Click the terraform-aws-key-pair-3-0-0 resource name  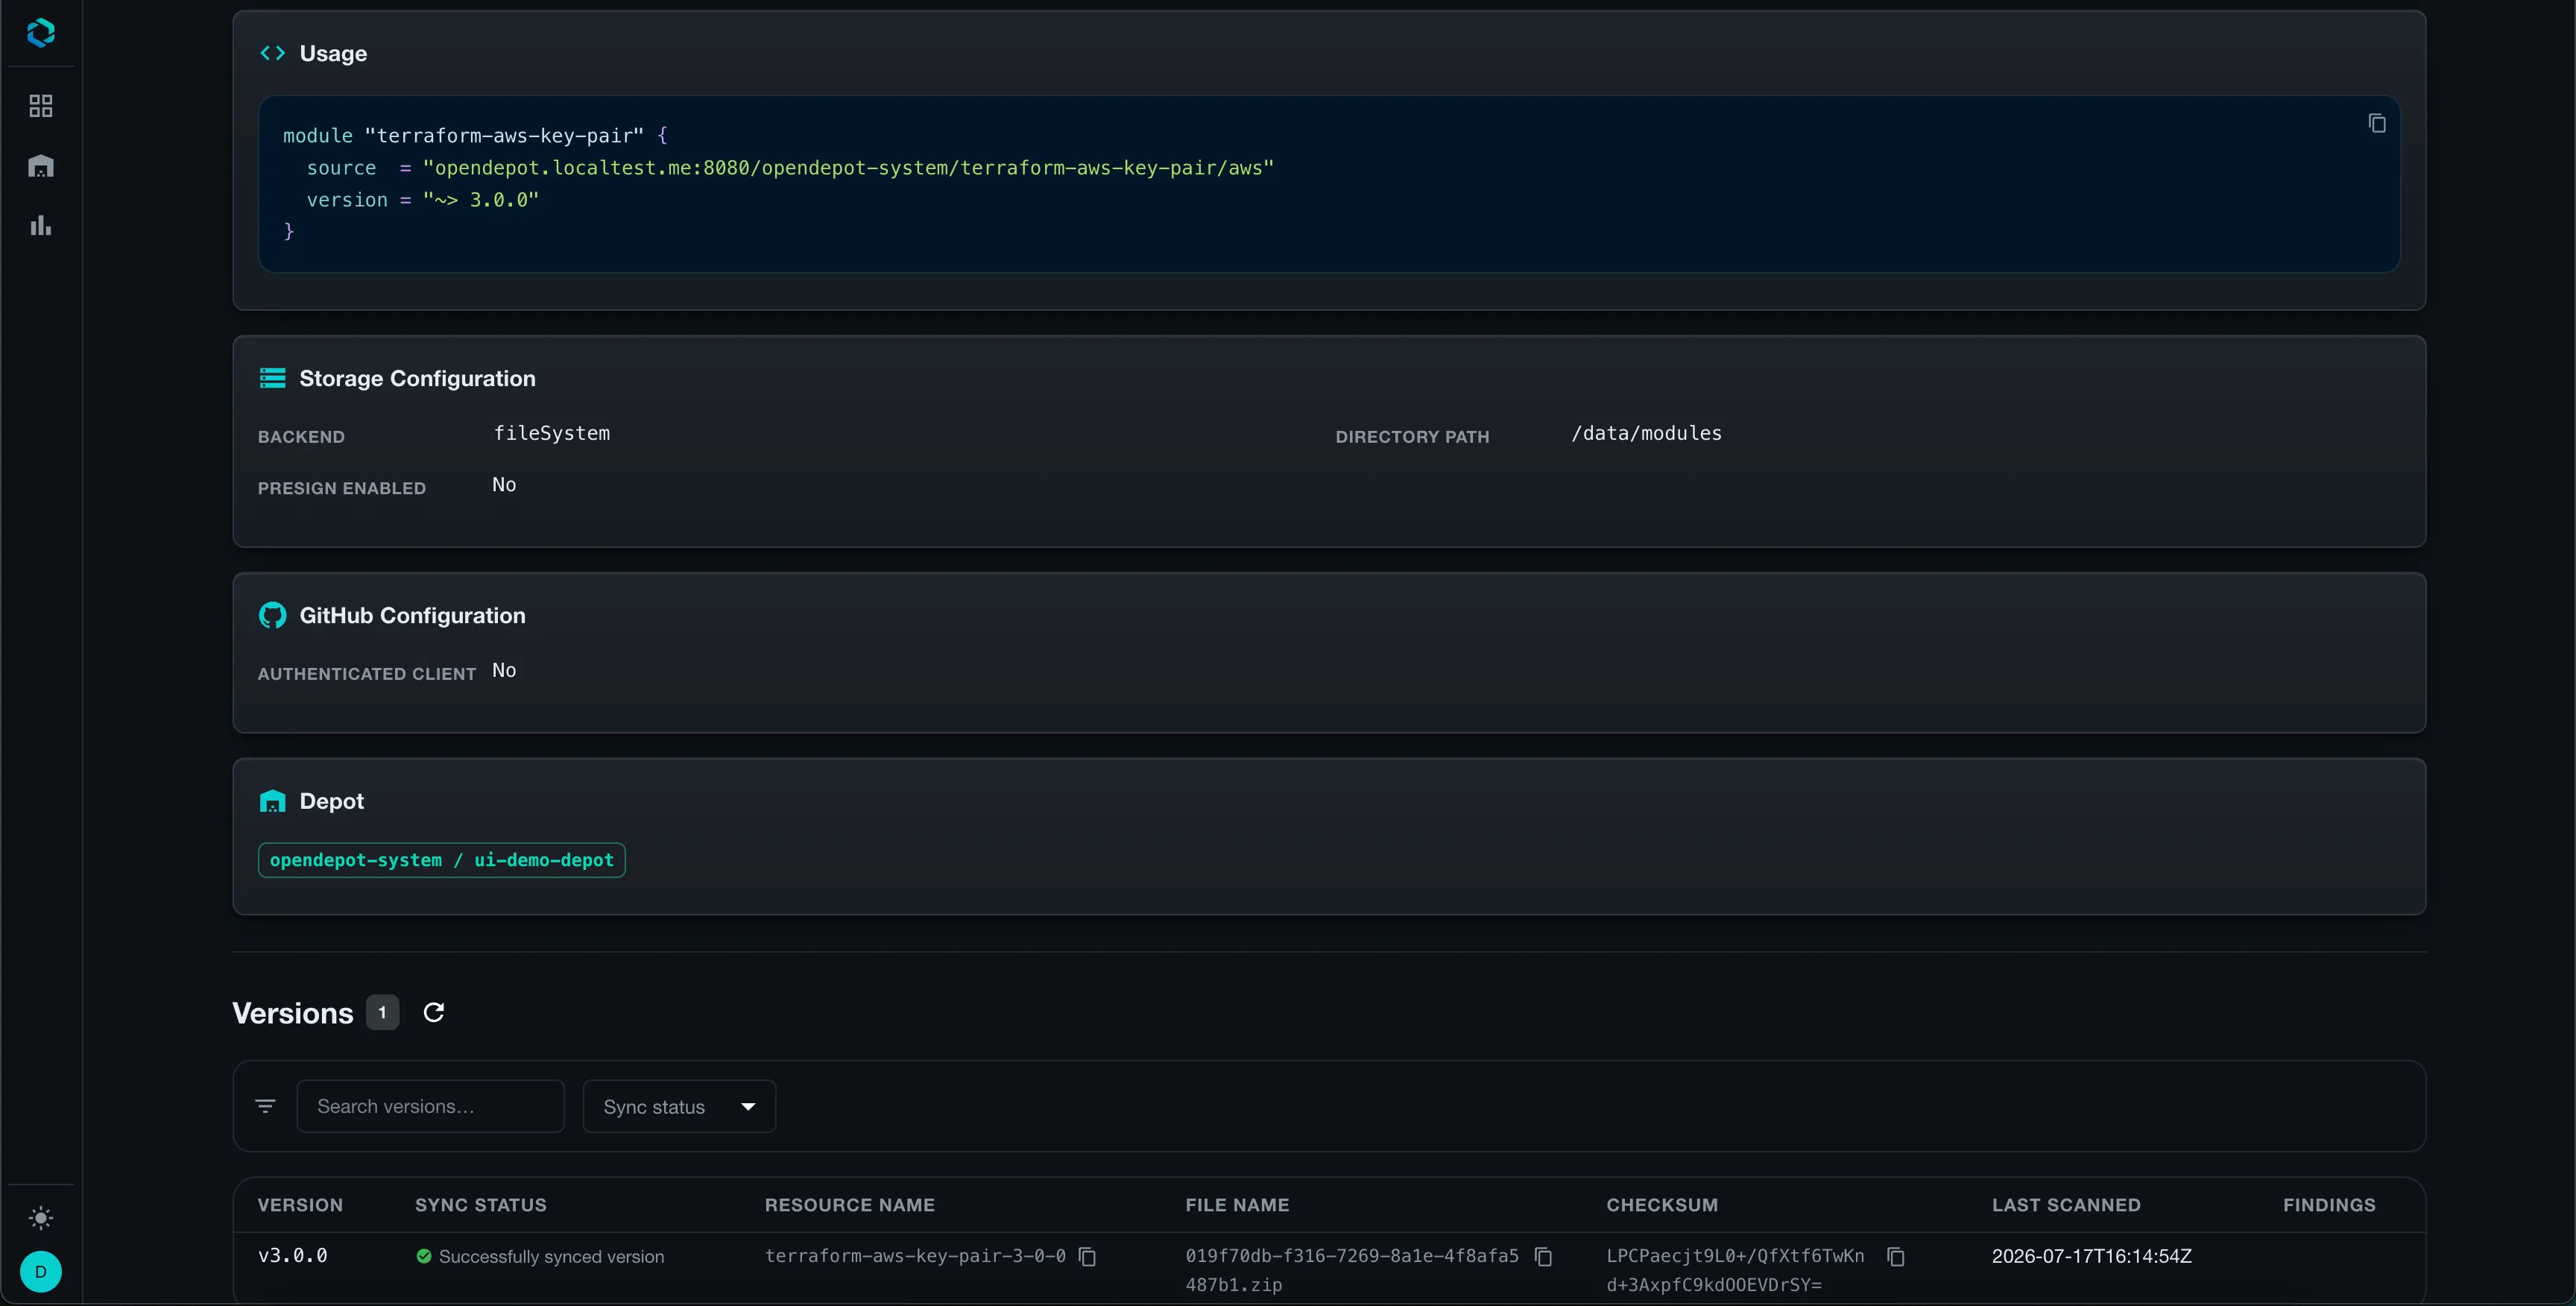(915, 1256)
